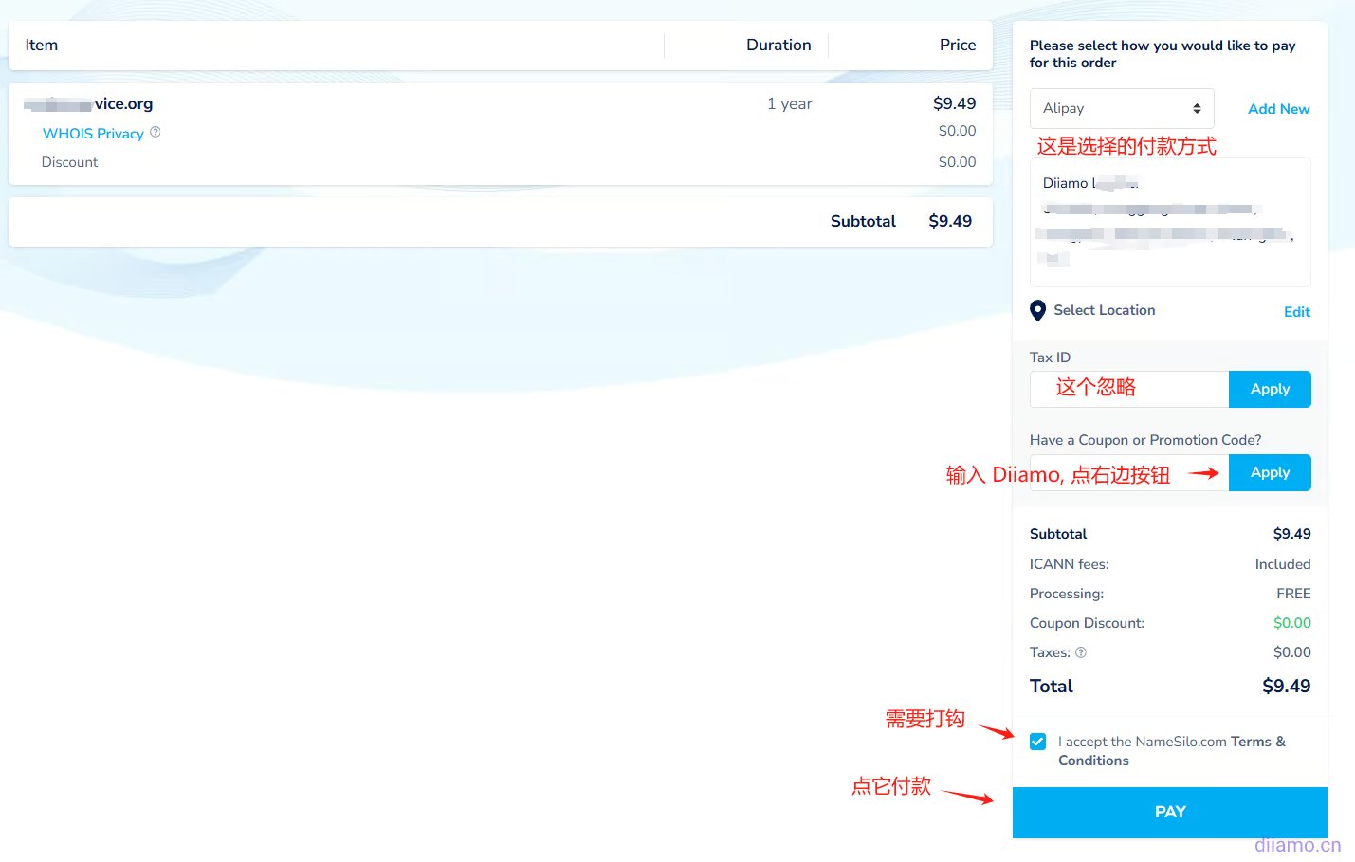Click the '1 year' duration value
The height and width of the screenshot is (862, 1355).
[790, 103]
